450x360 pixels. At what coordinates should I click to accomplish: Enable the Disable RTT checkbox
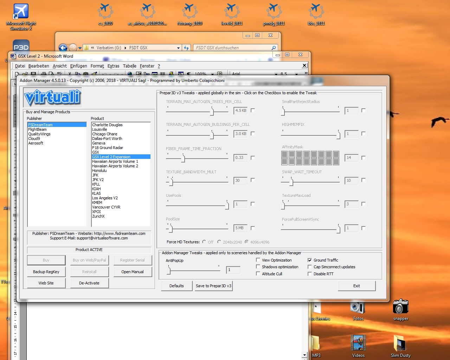pos(310,274)
